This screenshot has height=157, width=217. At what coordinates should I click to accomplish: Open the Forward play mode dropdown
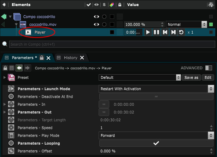pyautogui.click(x=156, y=135)
